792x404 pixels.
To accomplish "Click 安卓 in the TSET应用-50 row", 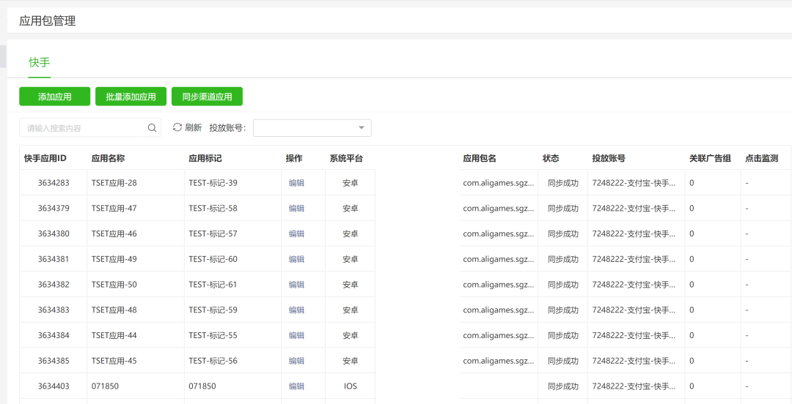I will point(350,285).
